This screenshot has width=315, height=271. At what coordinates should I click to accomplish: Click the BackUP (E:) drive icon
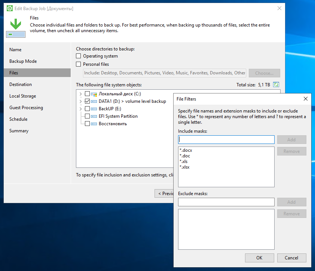(94, 109)
